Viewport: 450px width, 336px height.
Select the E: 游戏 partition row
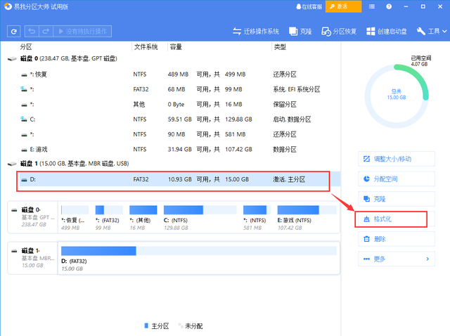coord(172,149)
